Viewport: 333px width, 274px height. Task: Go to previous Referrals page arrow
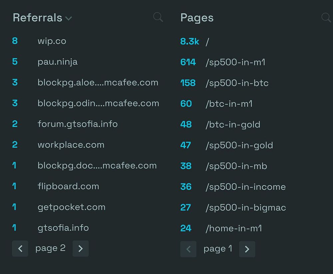tap(20, 249)
